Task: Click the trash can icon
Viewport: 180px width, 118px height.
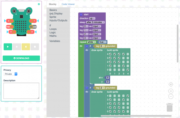Action: (x=170, y=107)
